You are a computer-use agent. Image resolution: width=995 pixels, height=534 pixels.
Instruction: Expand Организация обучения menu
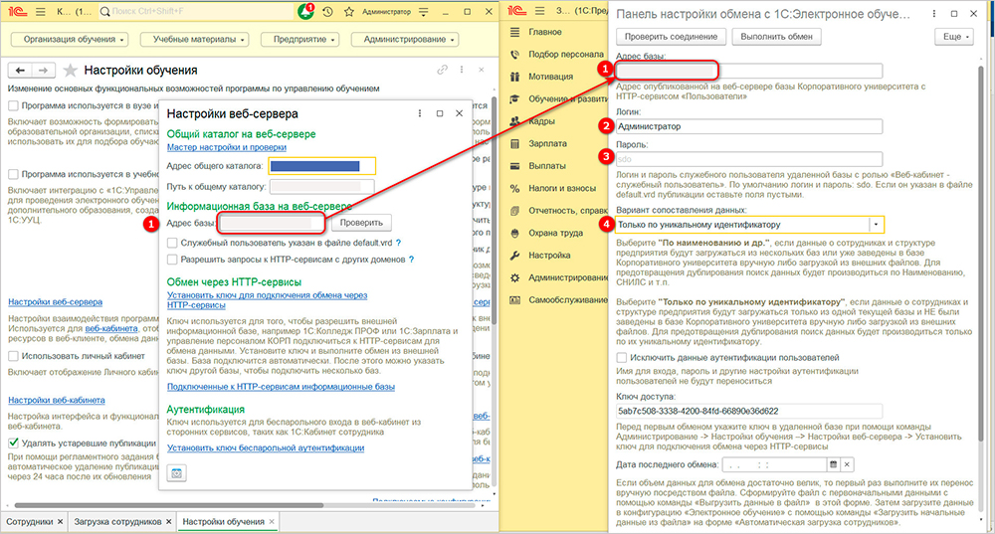[70, 40]
